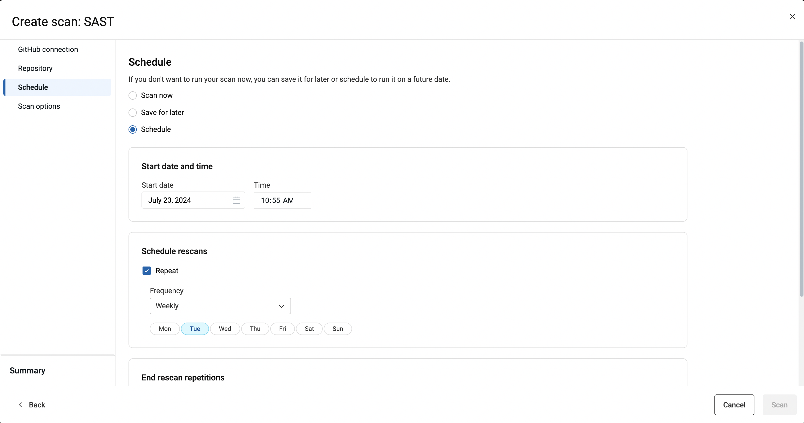This screenshot has width=804, height=423.
Task: Click the Back chevron arrow icon
Action: [21, 405]
